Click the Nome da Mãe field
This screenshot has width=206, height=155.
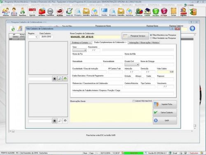pyautogui.click(x=149, y=57)
